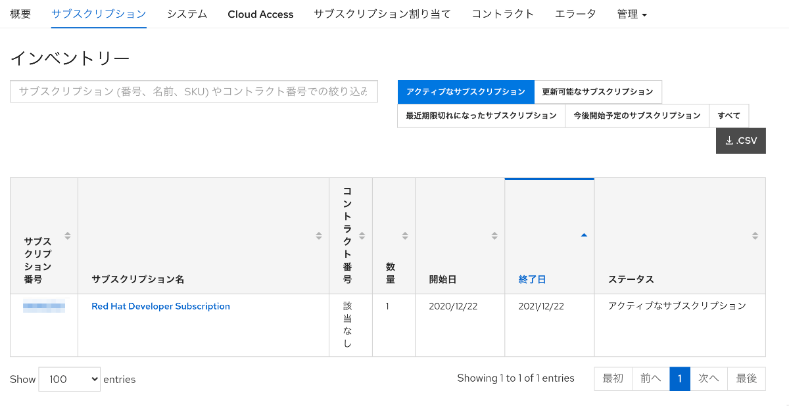Show 最近期限切れになったサブスクリプション filter
The height and width of the screenshot is (406, 789).
(x=481, y=116)
